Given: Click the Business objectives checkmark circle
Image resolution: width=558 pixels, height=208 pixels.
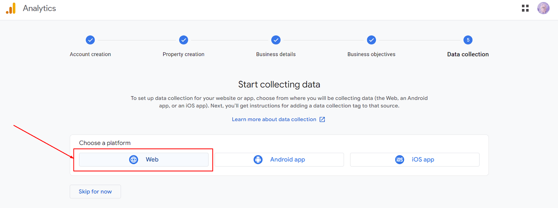Looking at the screenshot, I should click(x=371, y=40).
